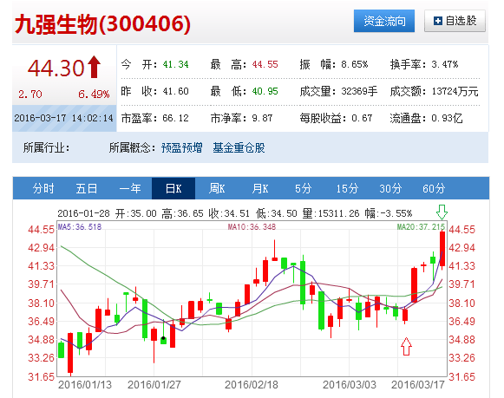This screenshot has height=398, width=504.
Task: Open the 基金重仓股 concept link
Action: pyautogui.click(x=239, y=147)
